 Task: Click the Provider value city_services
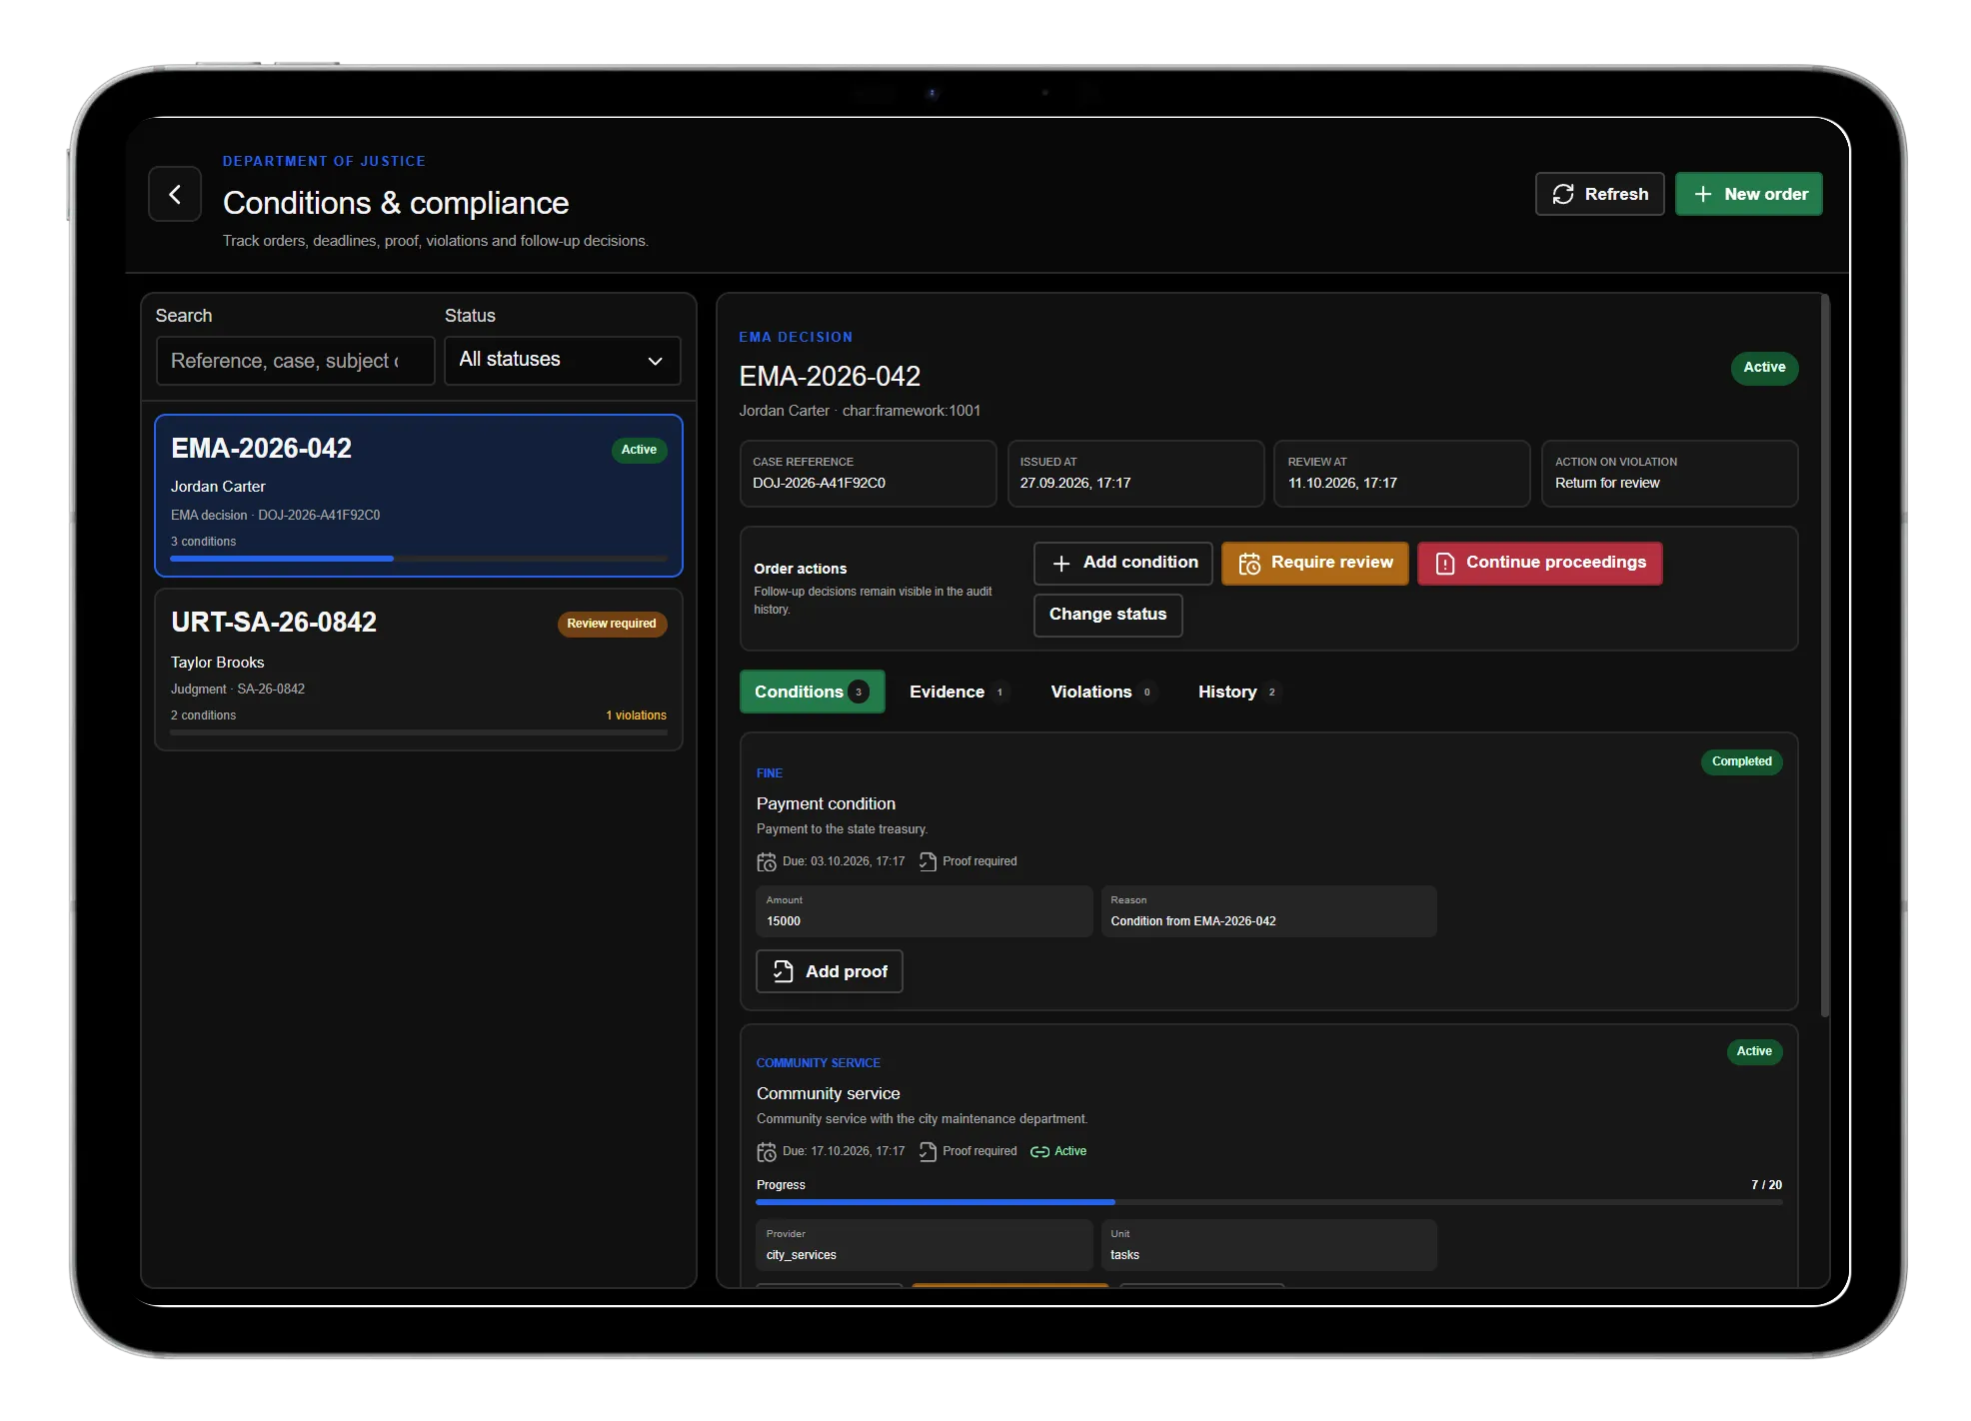(x=801, y=1255)
